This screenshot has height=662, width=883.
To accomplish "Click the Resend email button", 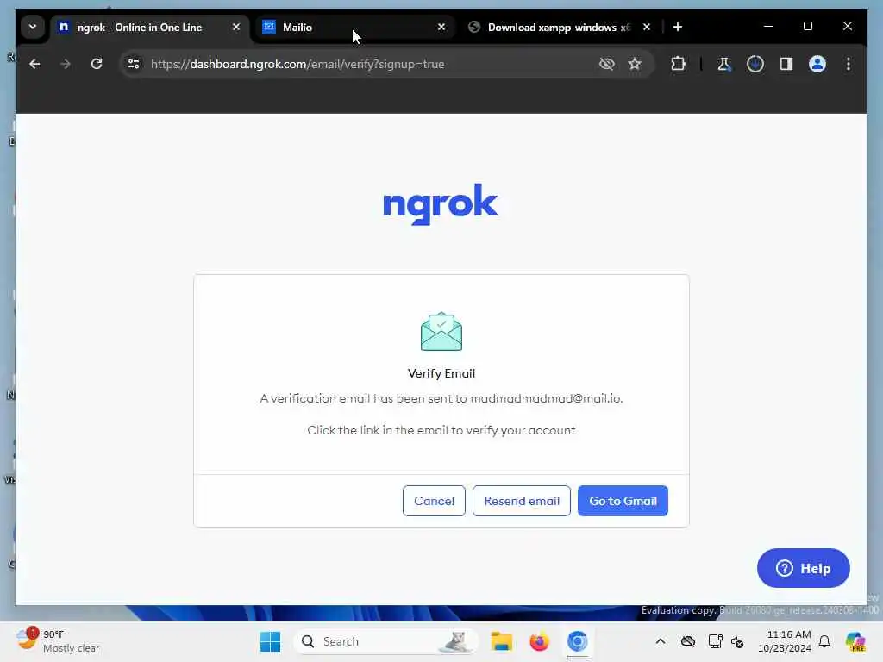I will click(522, 501).
